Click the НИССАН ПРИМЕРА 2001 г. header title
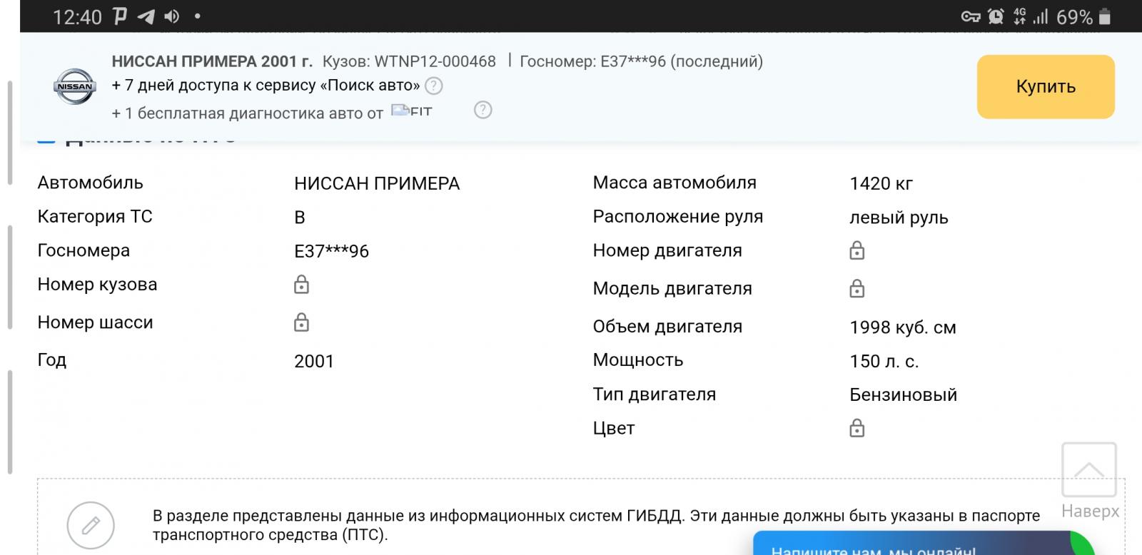Viewport: 1142px width, 555px height. [x=212, y=61]
